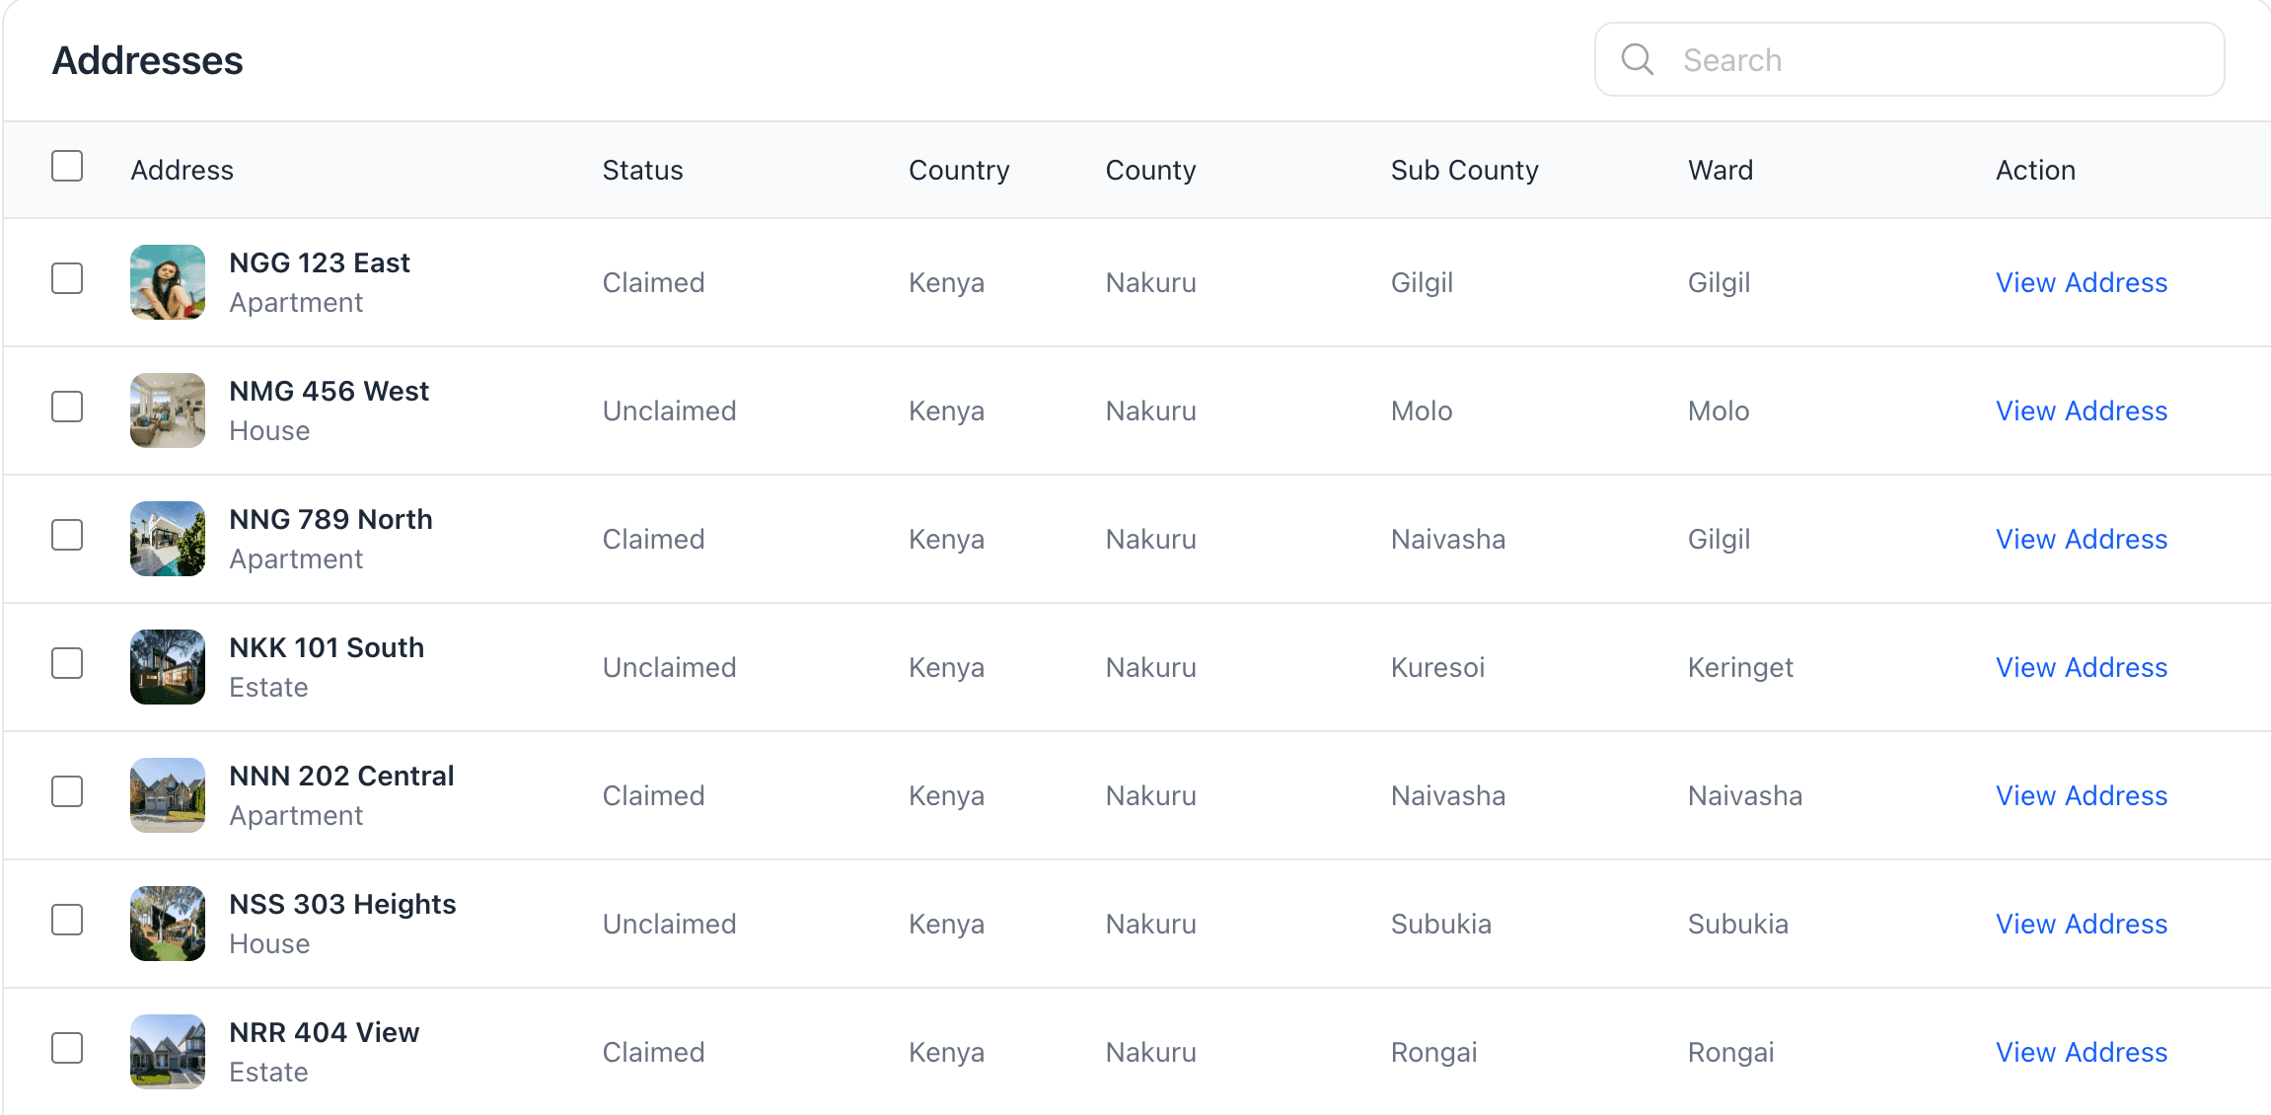Click Unclaimed status of NKK 101 South

click(670, 668)
